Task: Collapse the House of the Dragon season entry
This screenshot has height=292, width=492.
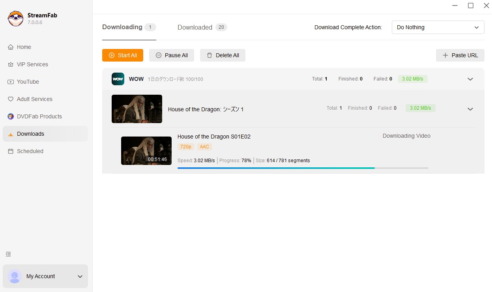Action: coord(470,109)
